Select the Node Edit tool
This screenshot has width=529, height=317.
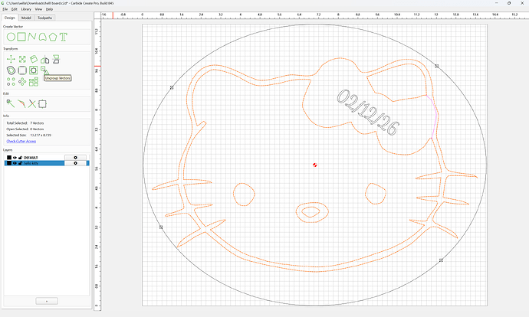pyautogui.click(x=11, y=104)
